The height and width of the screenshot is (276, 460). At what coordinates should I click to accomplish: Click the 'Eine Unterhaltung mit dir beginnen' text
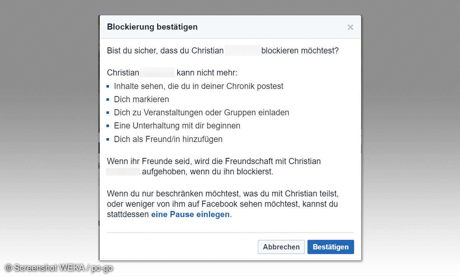coord(177,126)
